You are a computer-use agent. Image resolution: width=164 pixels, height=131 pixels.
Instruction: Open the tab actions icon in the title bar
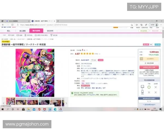pos(3,21)
